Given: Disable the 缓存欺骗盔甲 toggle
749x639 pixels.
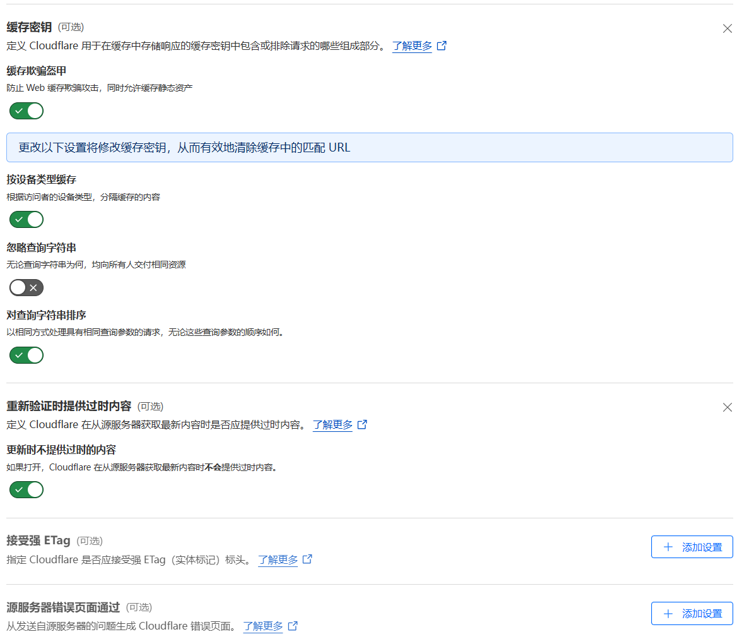Looking at the screenshot, I should 26,110.
